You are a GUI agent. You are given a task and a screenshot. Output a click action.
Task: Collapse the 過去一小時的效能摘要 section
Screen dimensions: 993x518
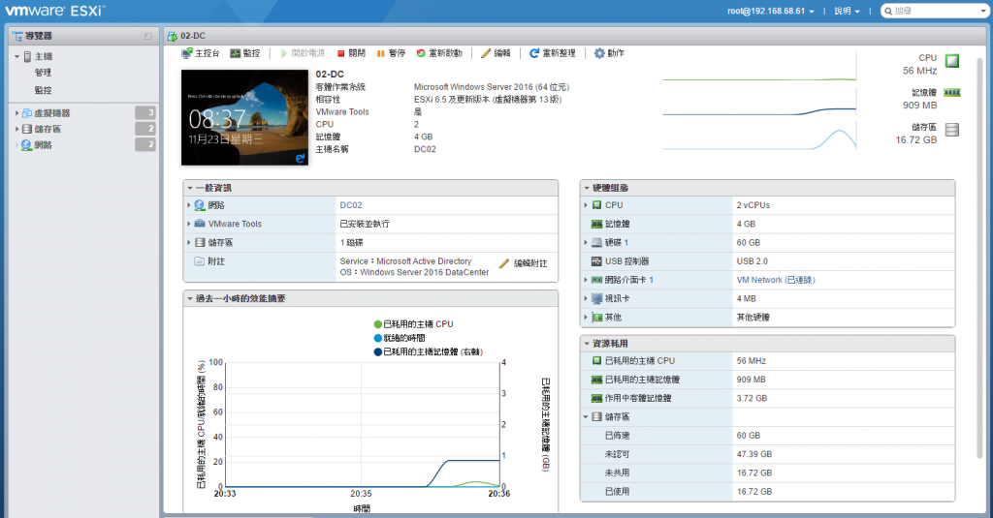tap(190, 298)
